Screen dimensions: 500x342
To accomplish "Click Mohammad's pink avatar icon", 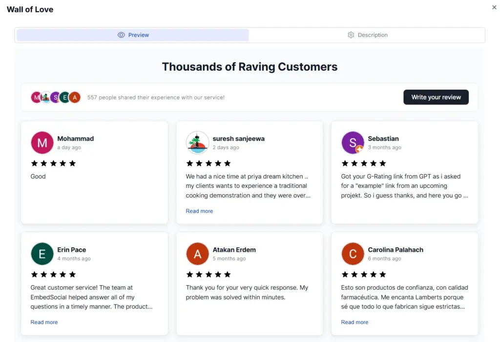I will pos(42,142).
